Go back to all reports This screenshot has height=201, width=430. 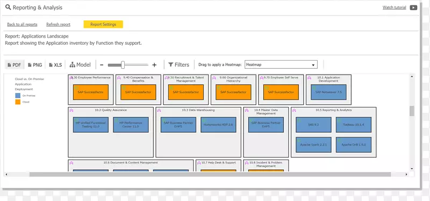(22, 24)
